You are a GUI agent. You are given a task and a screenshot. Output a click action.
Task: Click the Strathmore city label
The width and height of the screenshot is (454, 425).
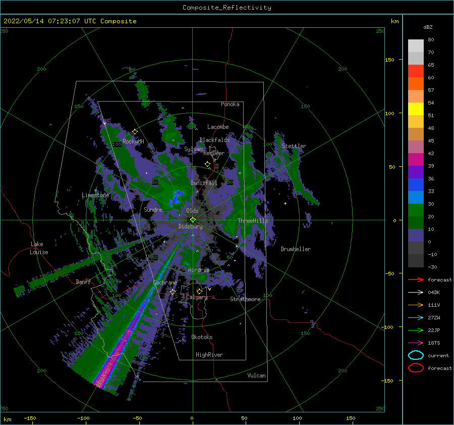pyautogui.click(x=245, y=299)
